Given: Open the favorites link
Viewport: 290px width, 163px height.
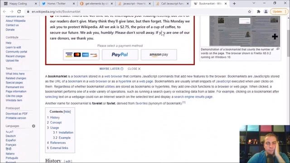Looking at the screenshot, I should tap(141, 103).
